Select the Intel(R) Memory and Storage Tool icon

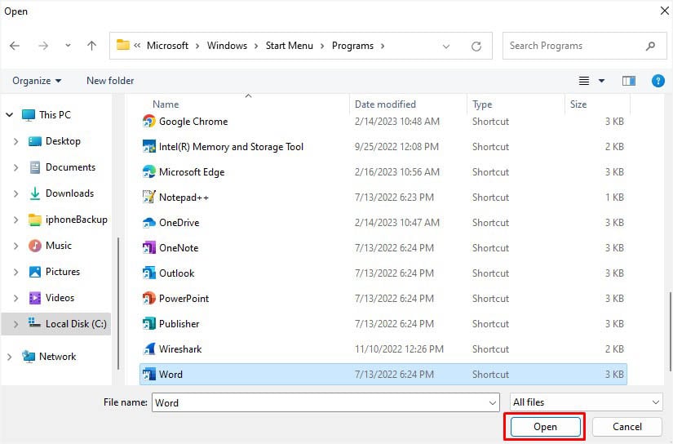149,147
